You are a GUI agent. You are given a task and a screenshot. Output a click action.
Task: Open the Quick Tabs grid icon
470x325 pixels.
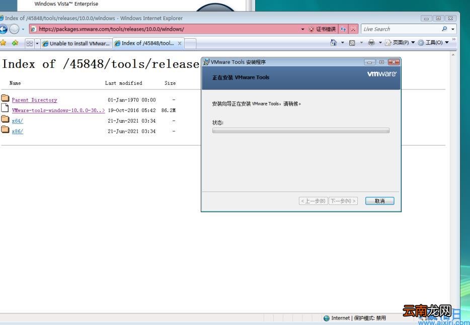[x=29, y=43]
